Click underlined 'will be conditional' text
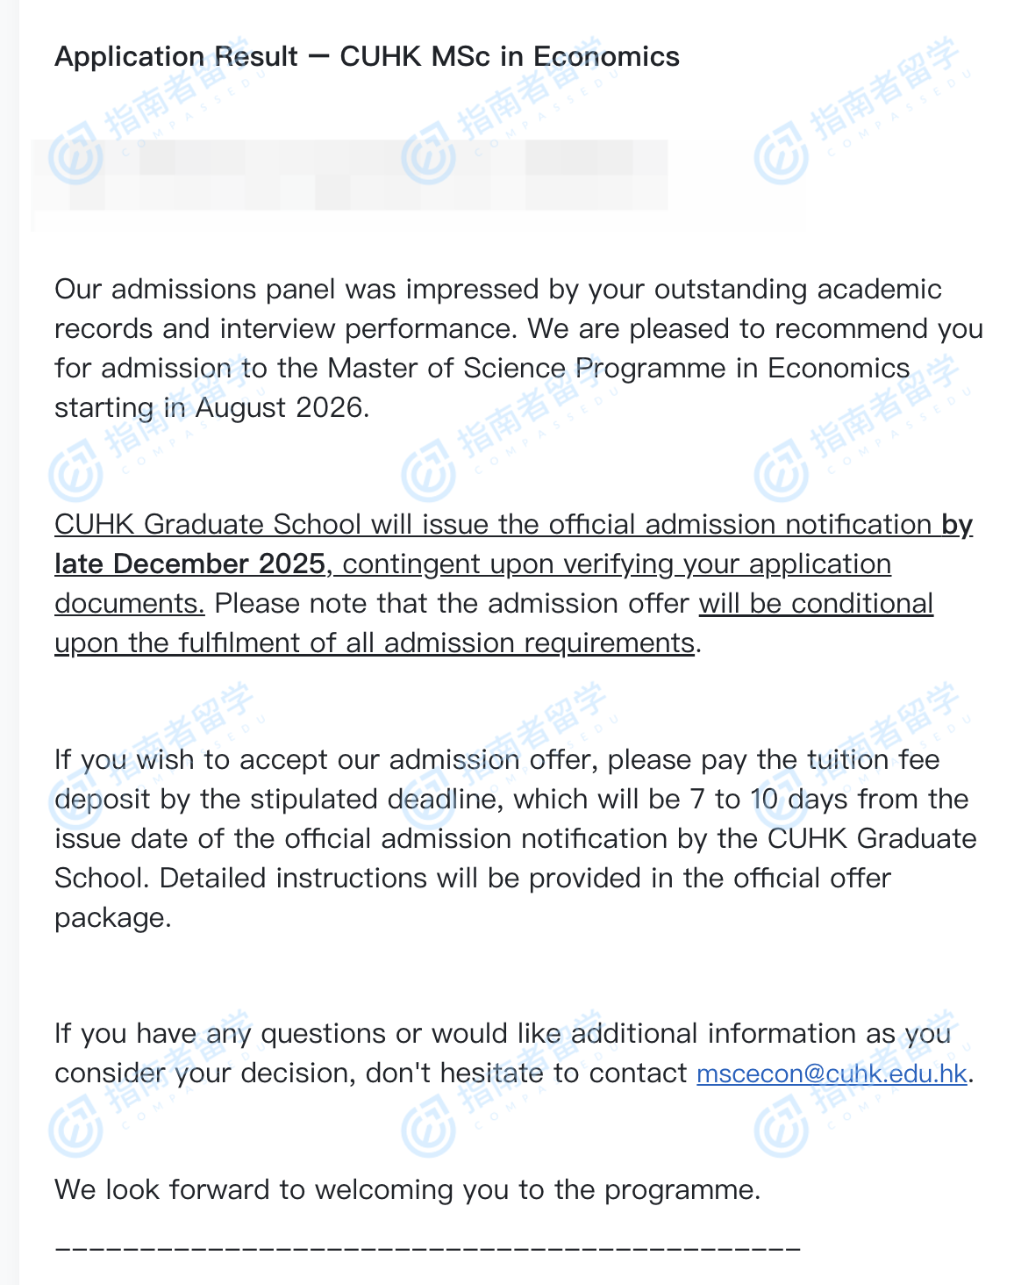The image size is (1014, 1285). pyautogui.click(x=816, y=604)
